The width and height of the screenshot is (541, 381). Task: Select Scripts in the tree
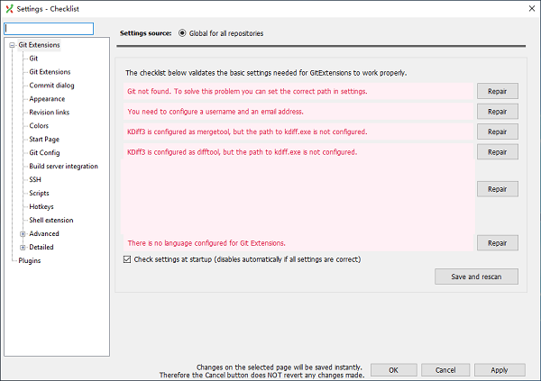[x=39, y=193]
